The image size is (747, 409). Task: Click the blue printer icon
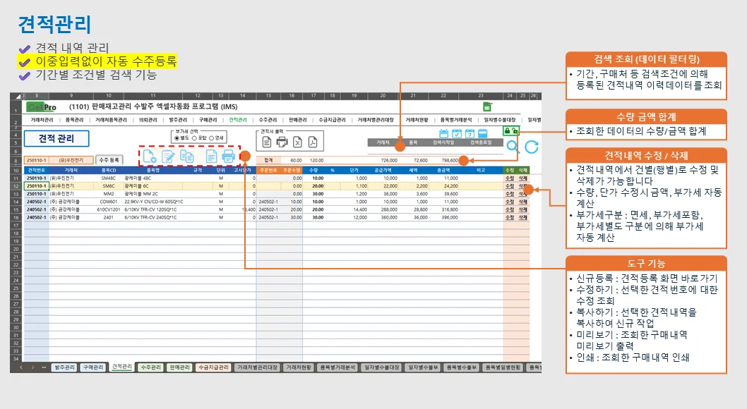point(228,157)
